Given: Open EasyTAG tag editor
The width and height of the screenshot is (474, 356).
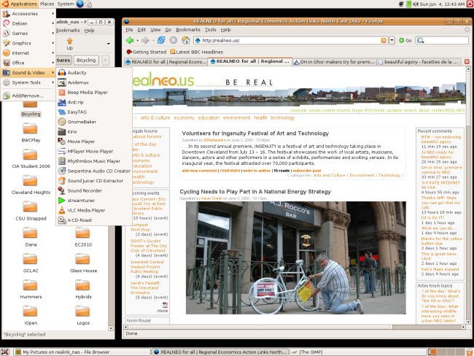Looking at the screenshot, I should click(x=94, y=112).
